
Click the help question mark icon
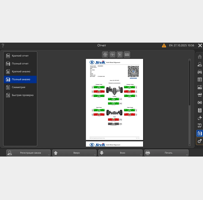click(x=3, y=45)
